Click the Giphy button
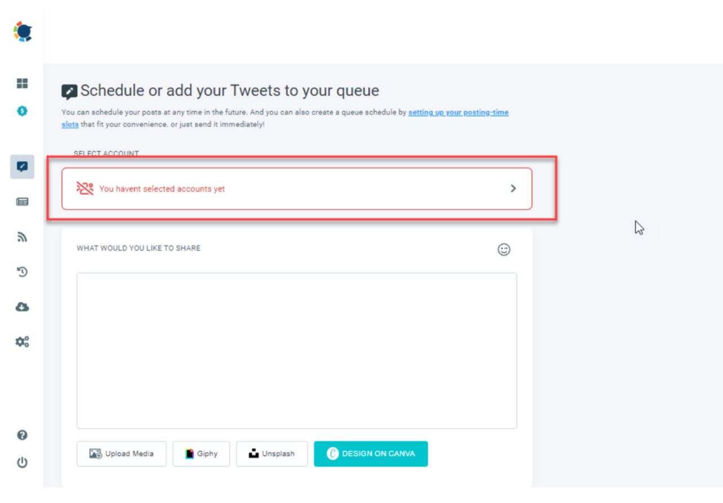 [x=201, y=453]
